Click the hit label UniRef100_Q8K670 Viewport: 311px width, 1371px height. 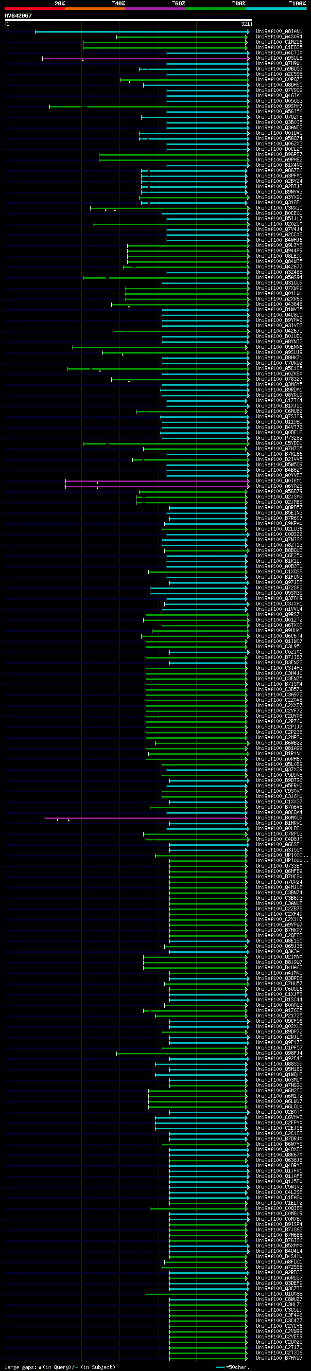(278, 1155)
